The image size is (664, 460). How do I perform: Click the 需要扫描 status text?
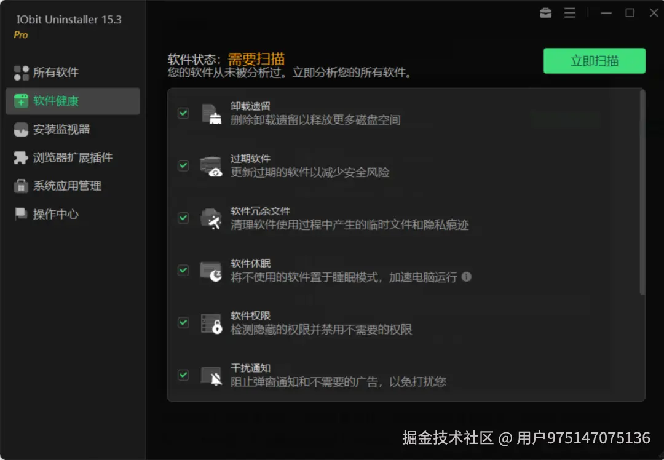[x=256, y=59]
